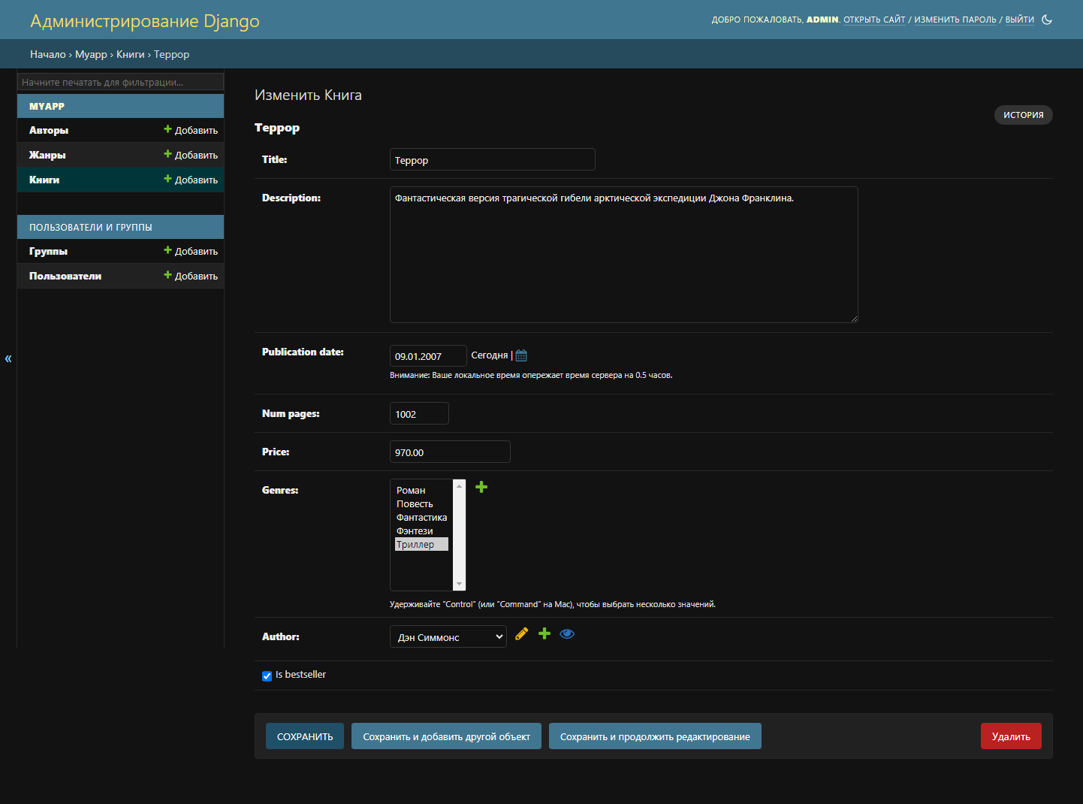This screenshot has height=804, width=1083.
Task: Add a new entry to Книги
Action: coord(191,180)
